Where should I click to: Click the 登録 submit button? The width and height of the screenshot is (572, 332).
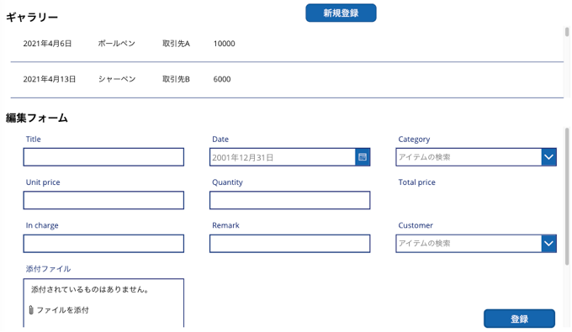[x=519, y=319]
